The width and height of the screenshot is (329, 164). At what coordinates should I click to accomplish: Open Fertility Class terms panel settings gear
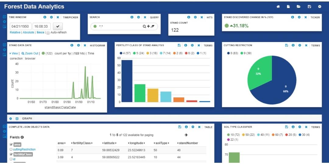click(192, 45)
